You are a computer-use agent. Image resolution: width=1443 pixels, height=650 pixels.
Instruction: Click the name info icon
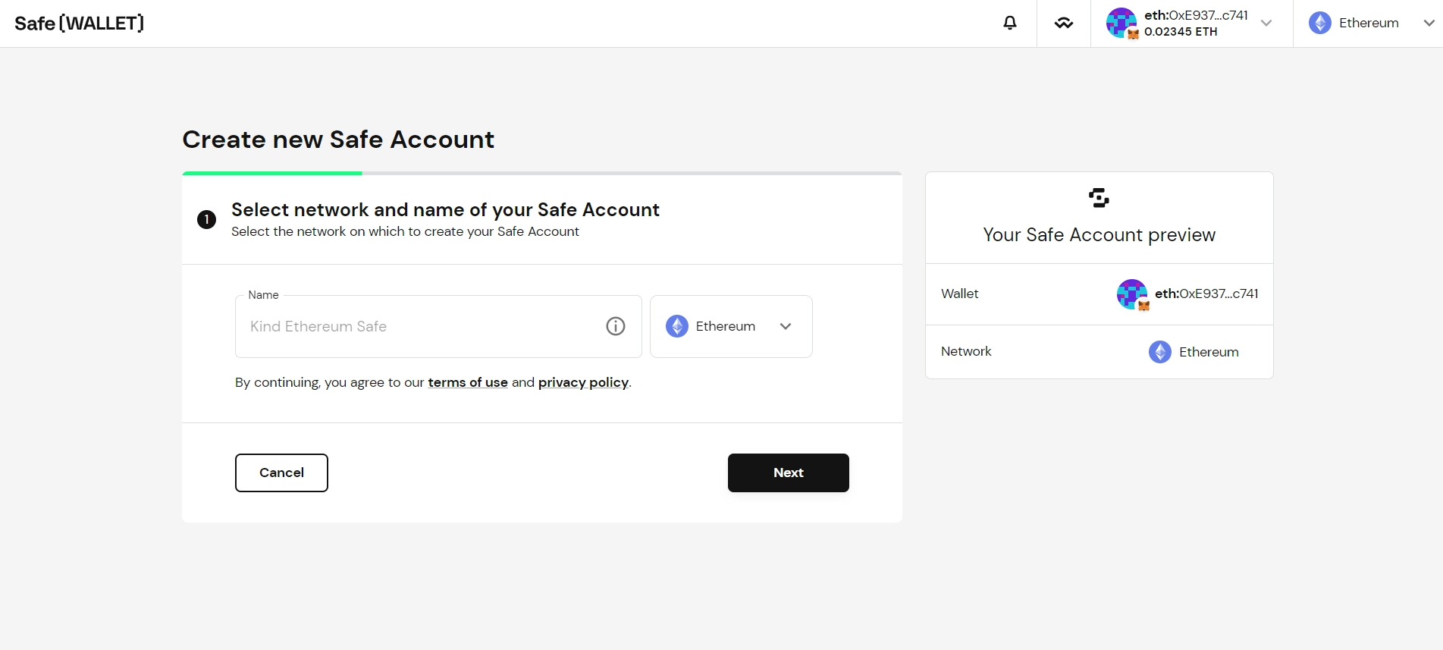point(616,326)
